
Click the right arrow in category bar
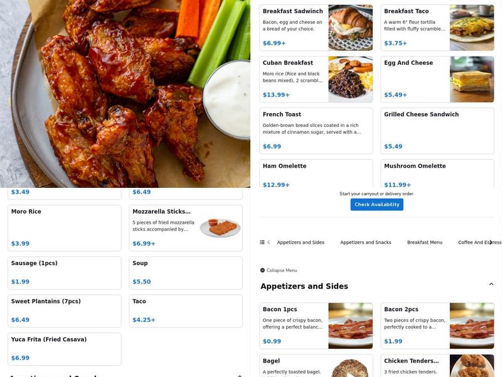pyautogui.click(x=491, y=243)
